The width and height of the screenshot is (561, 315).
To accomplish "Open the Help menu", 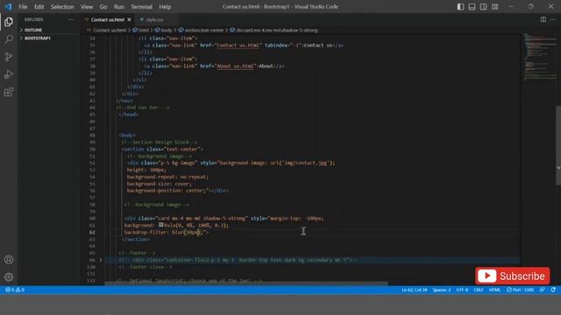I will (x=165, y=7).
